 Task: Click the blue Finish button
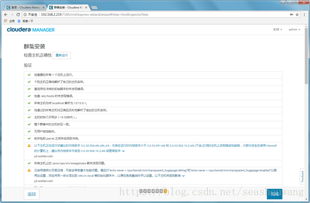[x=274, y=194]
